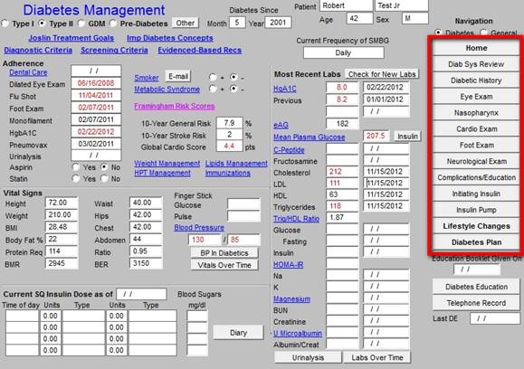Open the Diabetes Plan page
Image resolution: width=524 pixels, height=369 pixels.
click(x=476, y=242)
